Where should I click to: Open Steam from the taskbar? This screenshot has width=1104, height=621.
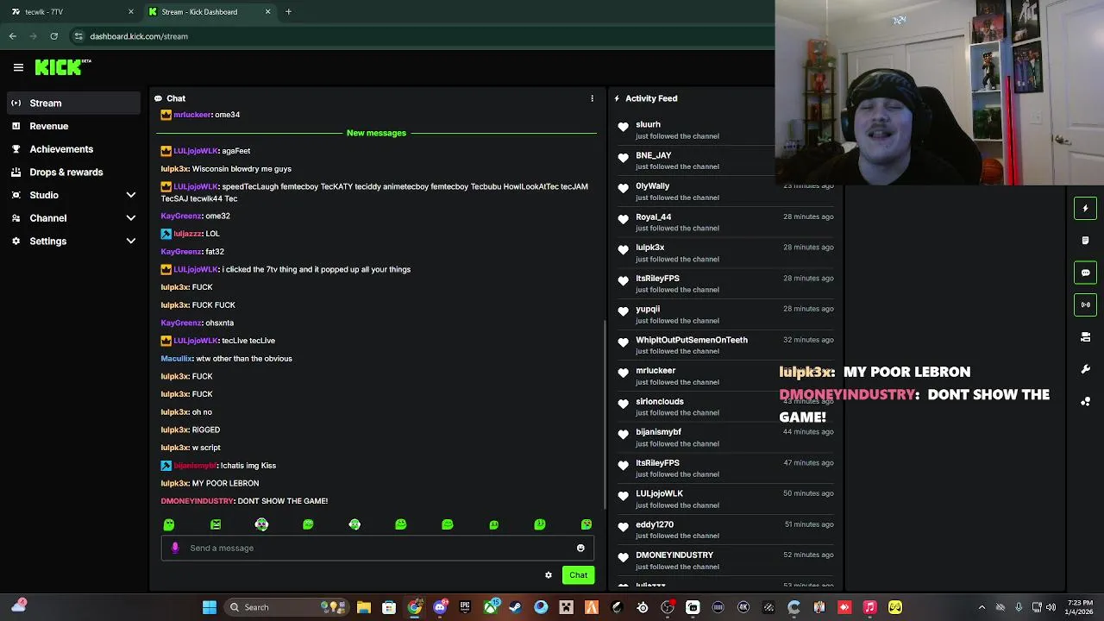(515, 607)
